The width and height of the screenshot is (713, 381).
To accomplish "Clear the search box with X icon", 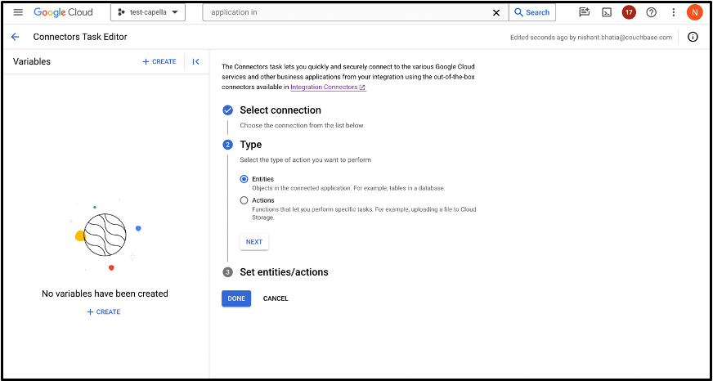I will point(496,13).
